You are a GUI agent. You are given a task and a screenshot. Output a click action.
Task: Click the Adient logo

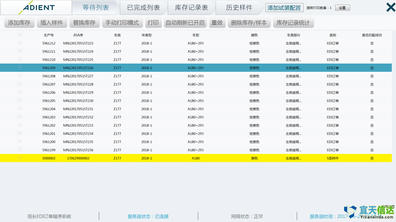click(x=37, y=7)
